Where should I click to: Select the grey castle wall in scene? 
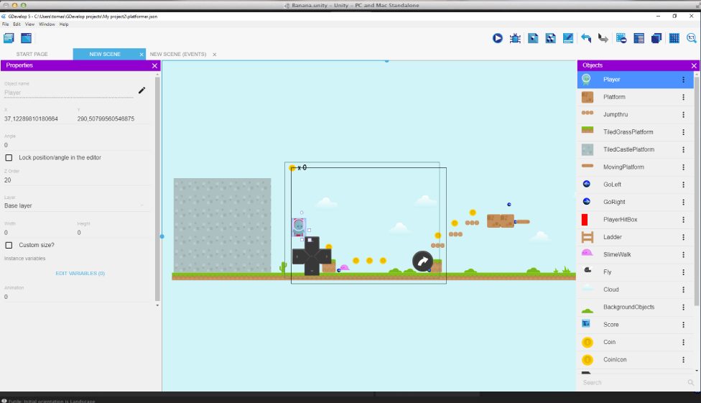pos(222,226)
